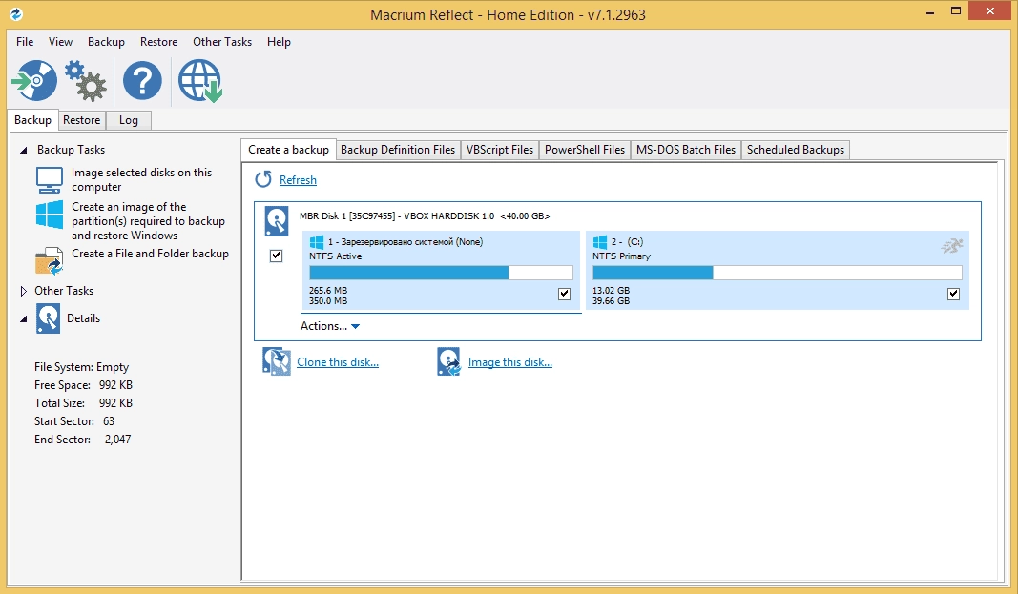Open the Backup menu
The width and height of the screenshot is (1018, 594).
pyautogui.click(x=106, y=42)
